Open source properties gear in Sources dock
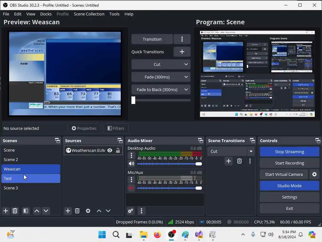 [88, 211]
